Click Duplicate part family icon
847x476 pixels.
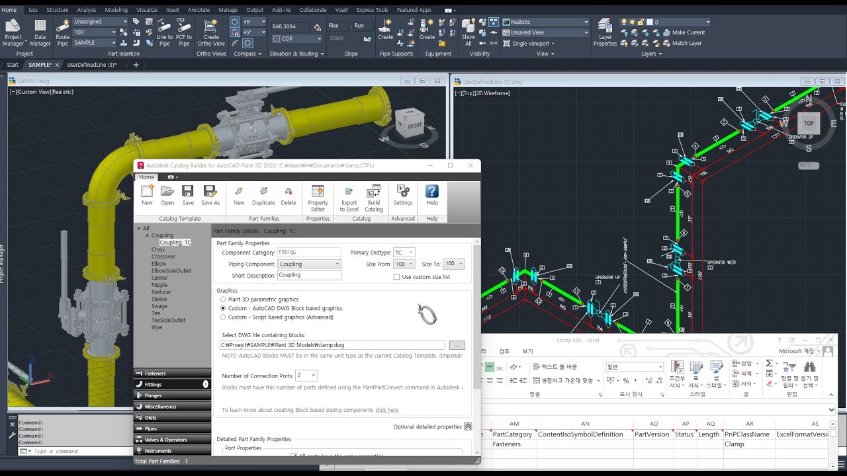[263, 196]
